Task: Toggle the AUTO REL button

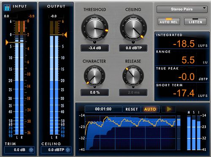Action: [169, 21]
